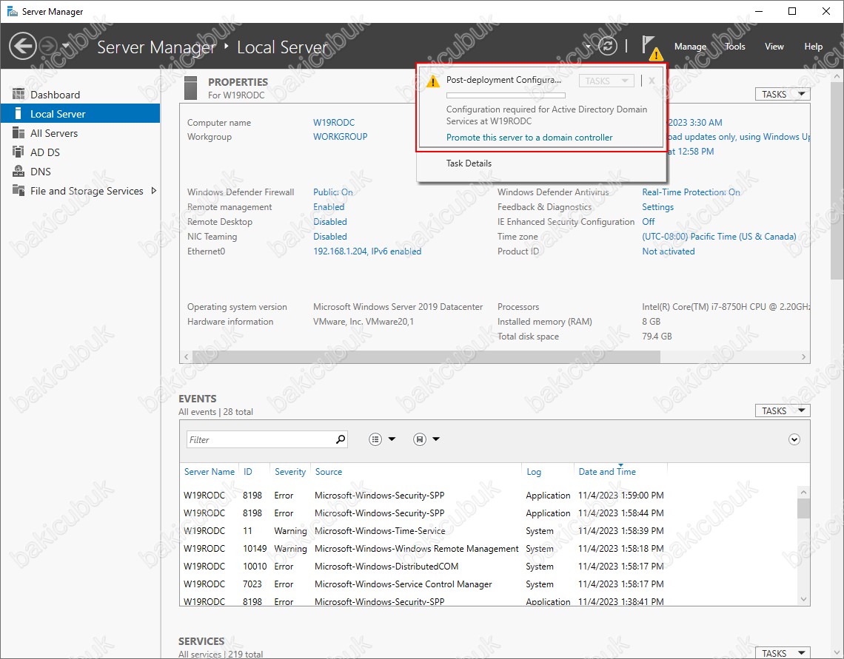This screenshot has width=844, height=659.
Task: Click the NIC Teaming Disabled link
Action: point(330,236)
